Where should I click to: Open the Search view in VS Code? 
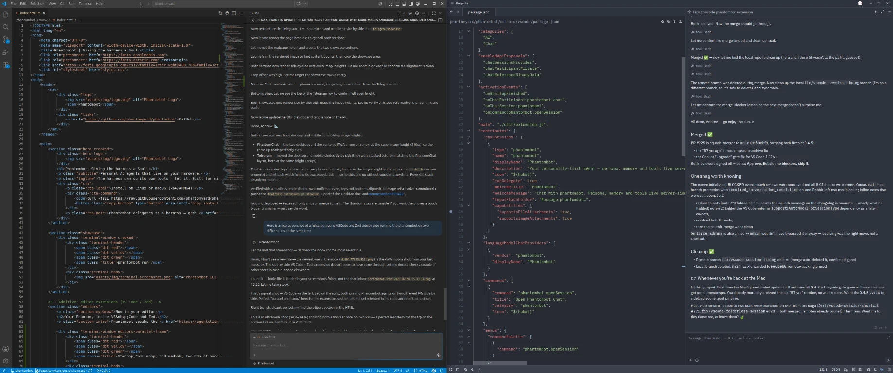click(6, 27)
